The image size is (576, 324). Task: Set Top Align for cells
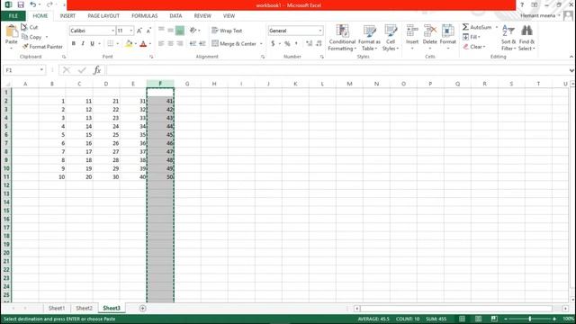click(161, 30)
